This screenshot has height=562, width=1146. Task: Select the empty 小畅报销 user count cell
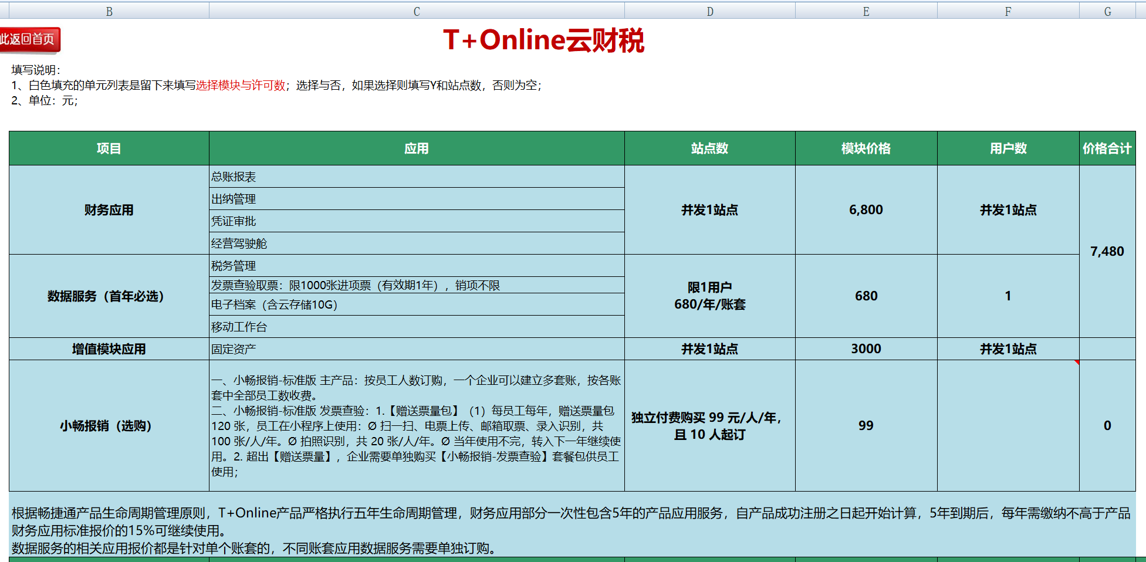[x=1008, y=426]
